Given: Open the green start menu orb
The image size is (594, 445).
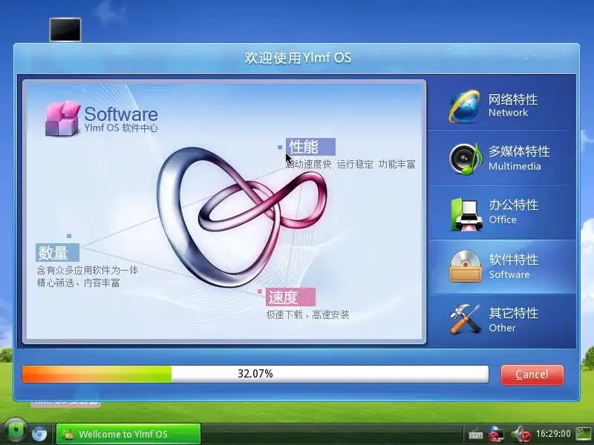Looking at the screenshot, I should click(15, 431).
